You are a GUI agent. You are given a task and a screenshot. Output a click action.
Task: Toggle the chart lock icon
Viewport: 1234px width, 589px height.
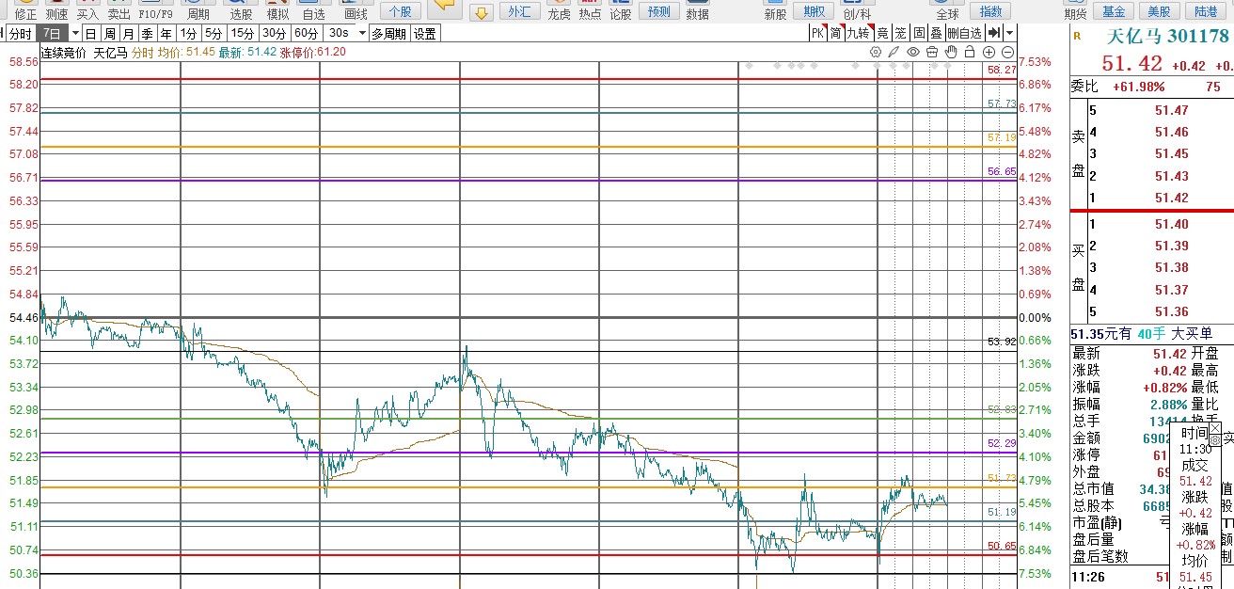pyautogui.click(x=970, y=53)
